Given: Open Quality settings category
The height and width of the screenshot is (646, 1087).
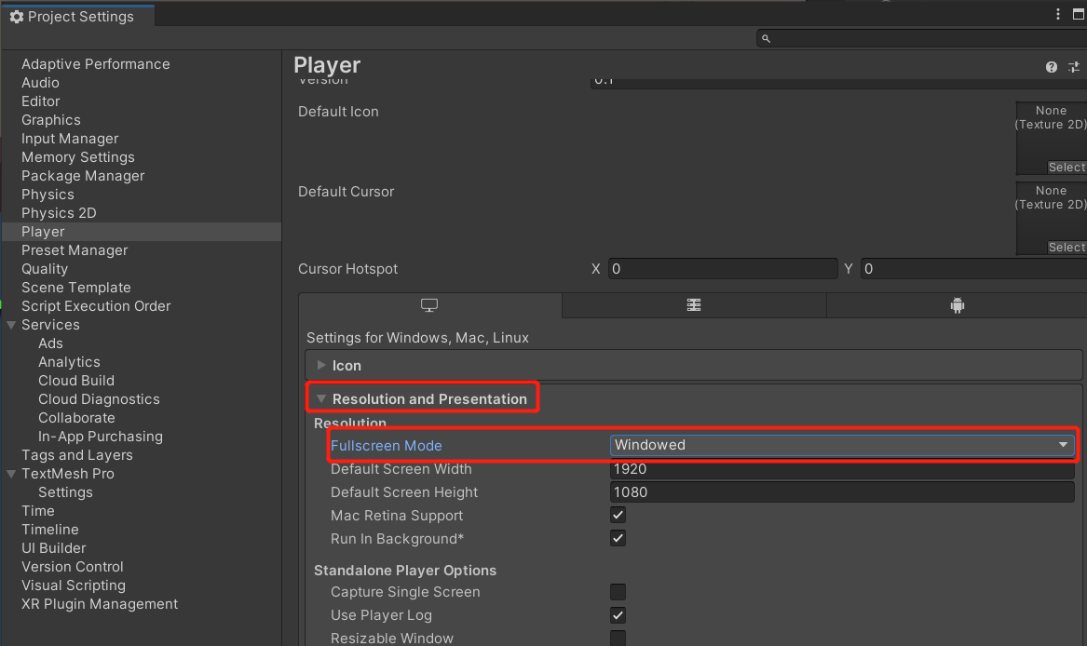Looking at the screenshot, I should point(45,270).
